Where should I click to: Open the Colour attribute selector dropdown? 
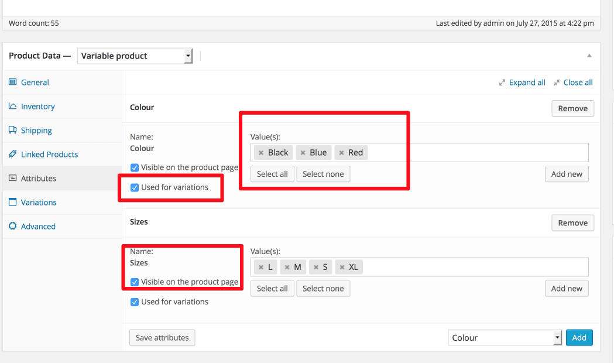tap(505, 338)
